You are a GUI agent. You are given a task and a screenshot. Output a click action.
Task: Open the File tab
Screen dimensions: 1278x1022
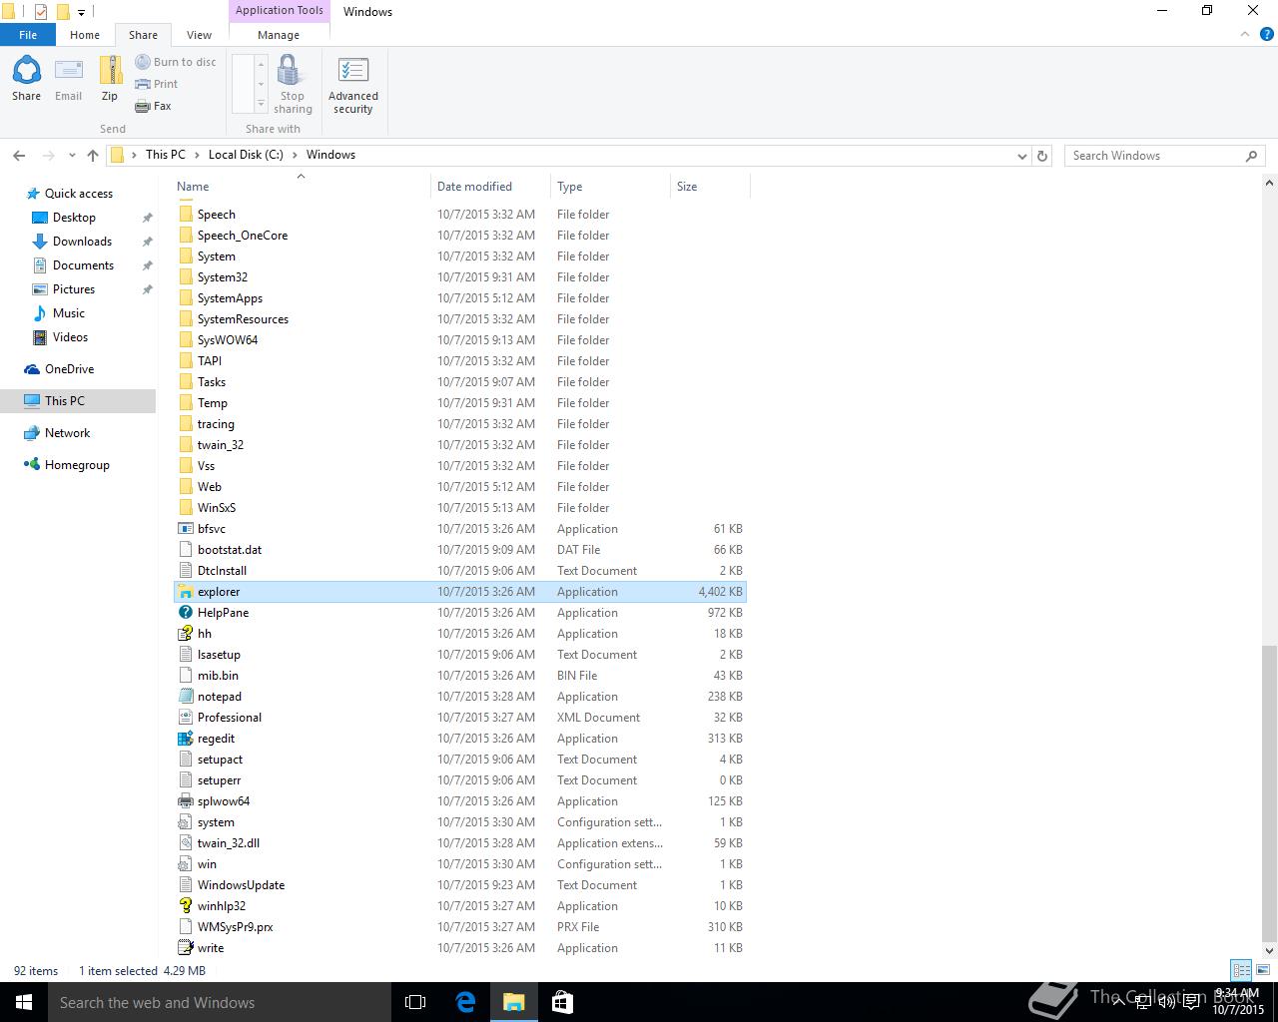pos(28,35)
